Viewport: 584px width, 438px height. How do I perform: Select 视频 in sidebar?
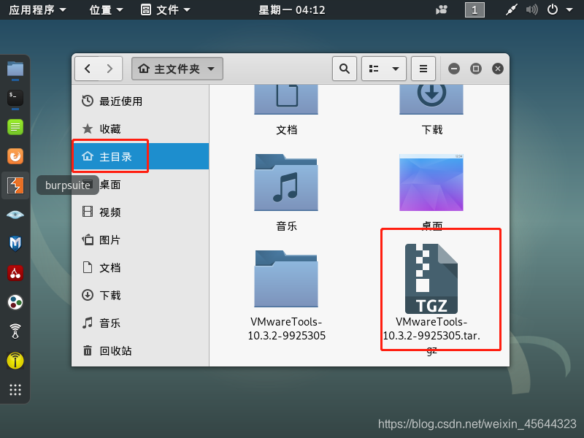coord(140,212)
